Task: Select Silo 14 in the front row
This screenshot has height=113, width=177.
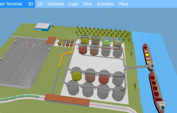Action: 88,89
